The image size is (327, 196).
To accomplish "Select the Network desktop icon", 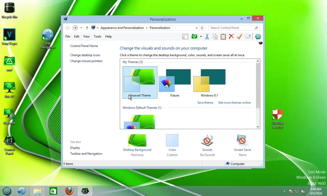I will point(9,117).
